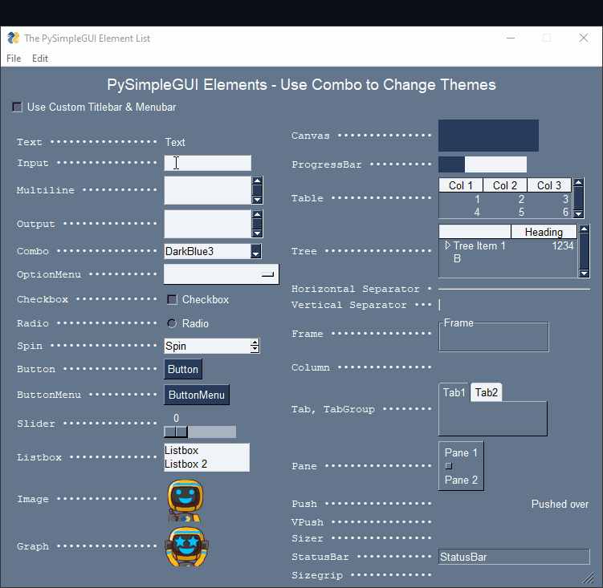Click the Multiline scroll up arrow
The width and height of the screenshot is (603, 588).
click(x=257, y=182)
